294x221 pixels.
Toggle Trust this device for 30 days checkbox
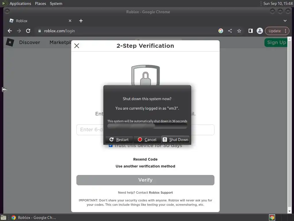click(111, 145)
